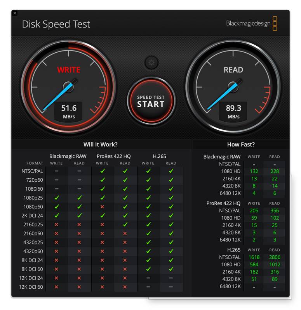Click the H.265 NTSC/PAL read value 2806
The width and height of the screenshot is (301, 310).
coord(275,257)
